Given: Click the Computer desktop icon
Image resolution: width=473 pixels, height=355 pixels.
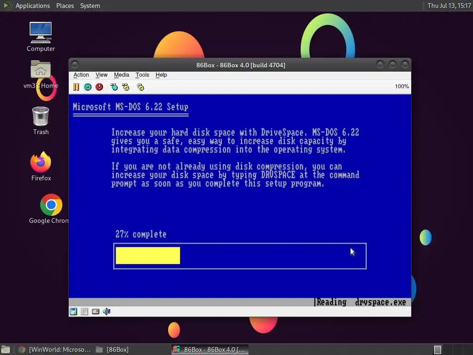Looking at the screenshot, I should click(41, 37).
